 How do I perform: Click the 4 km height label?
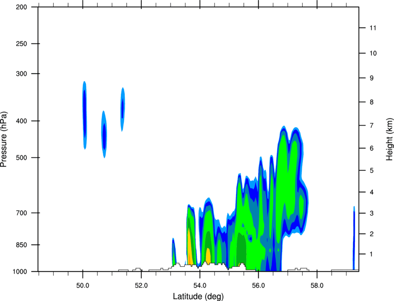[372, 192]
